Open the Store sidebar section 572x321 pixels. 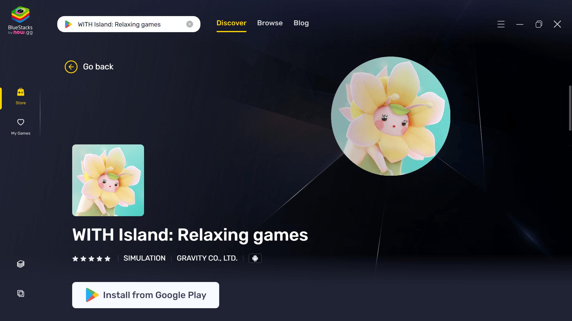pyautogui.click(x=21, y=96)
